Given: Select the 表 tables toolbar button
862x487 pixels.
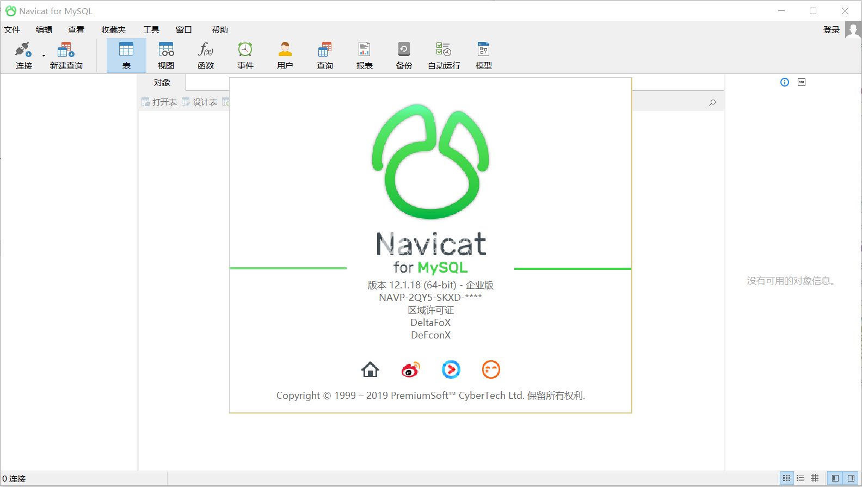Looking at the screenshot, I should pyautogui.click(x=126, y=56).
